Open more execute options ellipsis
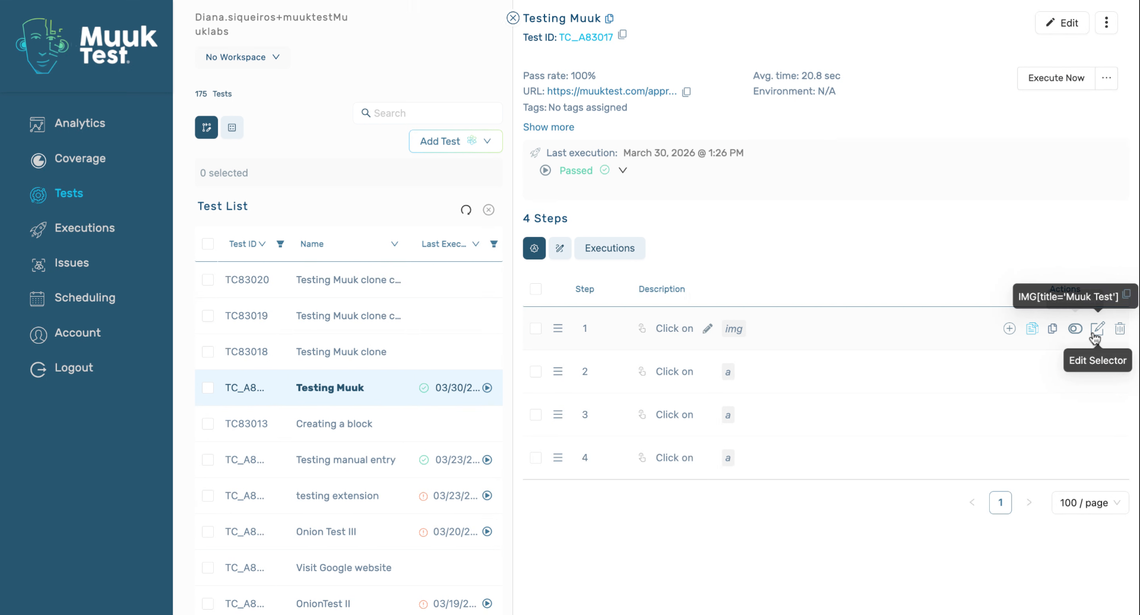The height and width of the screenshot is (615, 1140). pos(1106,78)
